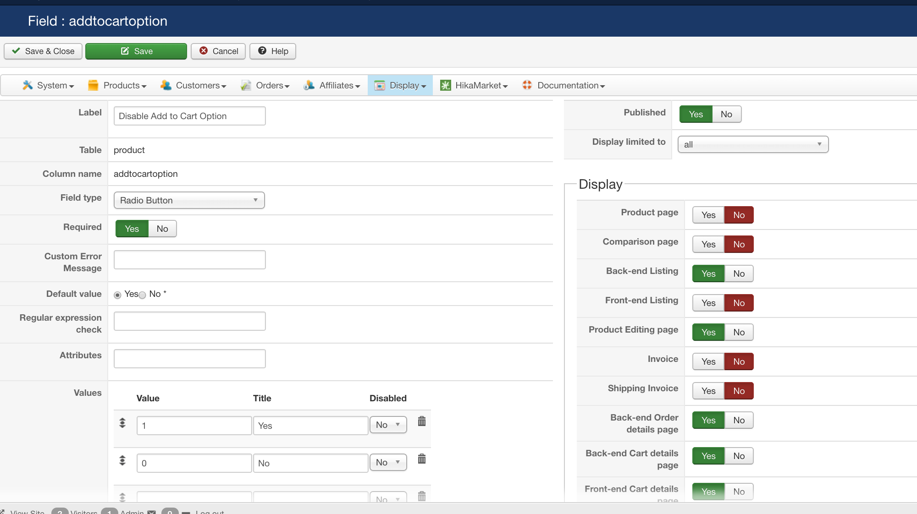Viewport: 917px width, 514px height.
Task: Click the Cancel button
Action: point(218,51)
